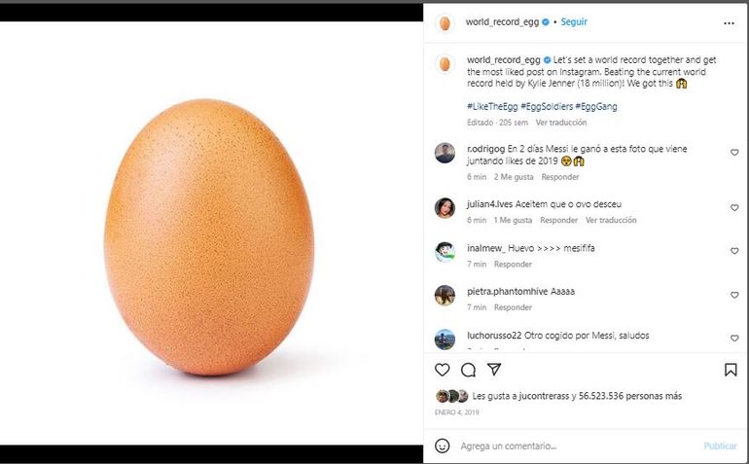Click r.odrigog's profile avatar
Viewport: 749px width, 464px height.
pyautogui.click(x=445, y=153)
